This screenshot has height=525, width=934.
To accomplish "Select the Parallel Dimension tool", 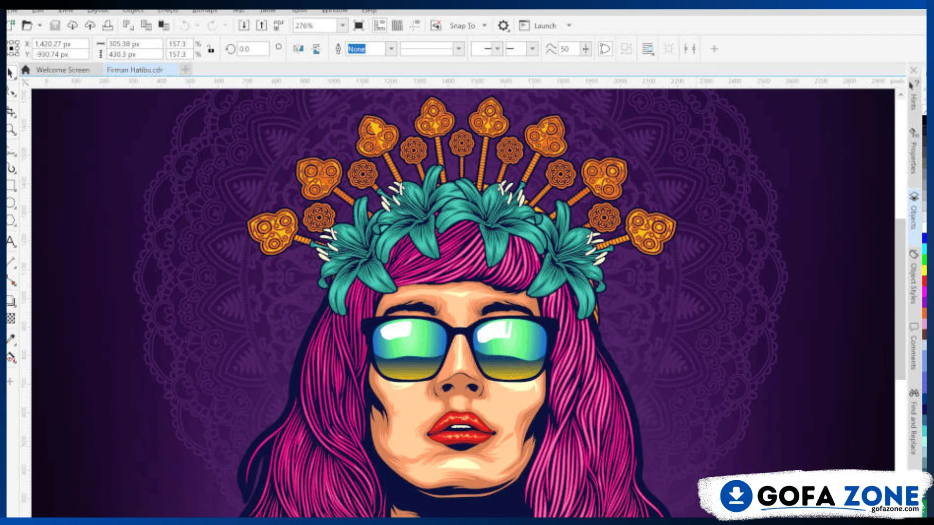I will pyautogui.click(x=11, y=262).
